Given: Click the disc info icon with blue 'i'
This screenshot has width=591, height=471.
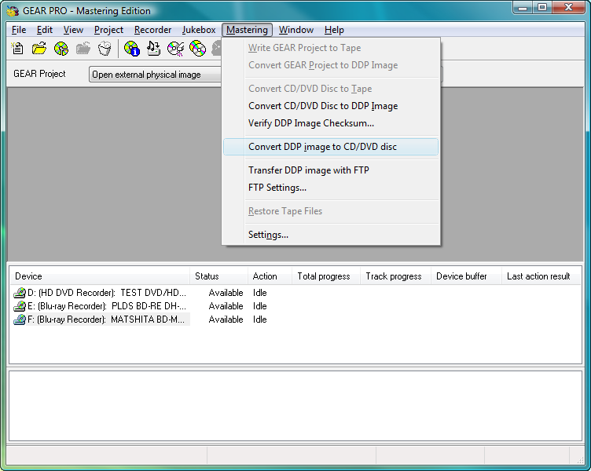Looking at the screenshot, I should [131, 49].
